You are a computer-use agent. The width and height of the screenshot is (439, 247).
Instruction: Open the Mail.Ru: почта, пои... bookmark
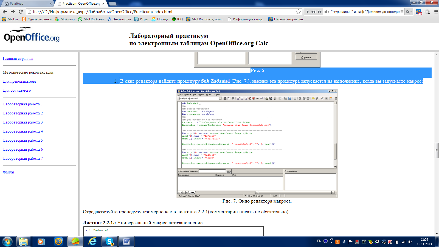(x=204, y=19)
